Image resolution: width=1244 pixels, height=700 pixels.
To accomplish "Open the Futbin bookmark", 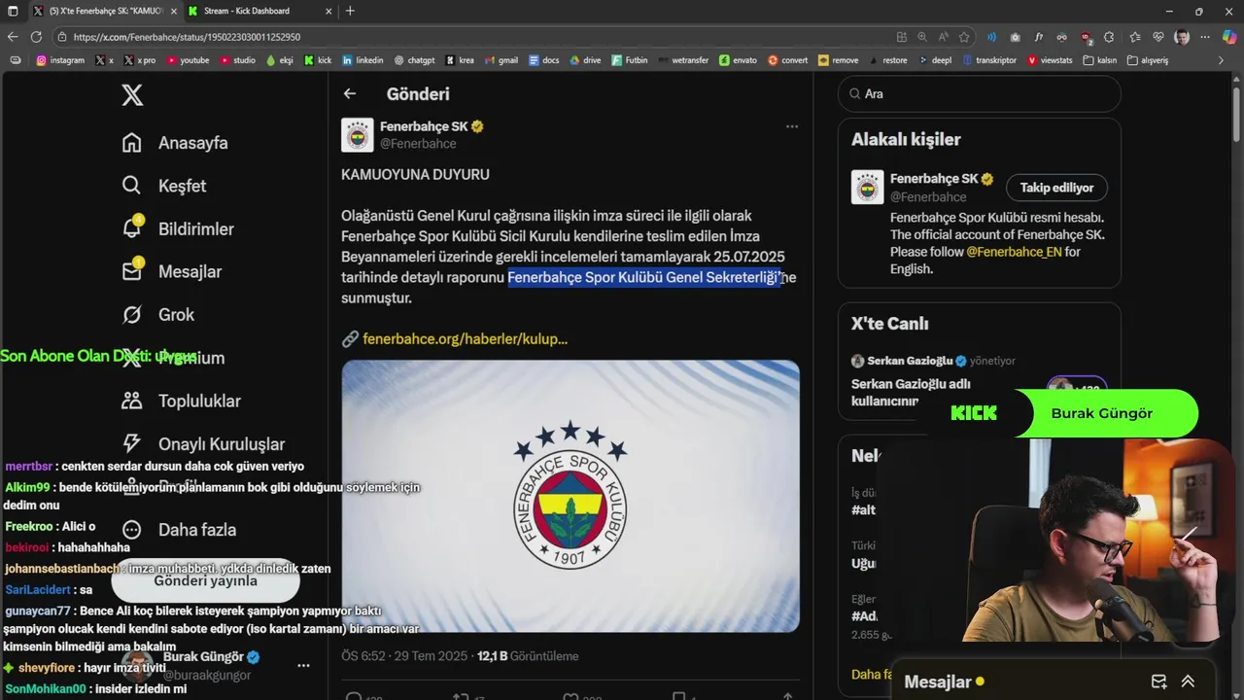I will click(x=630, y=60).
